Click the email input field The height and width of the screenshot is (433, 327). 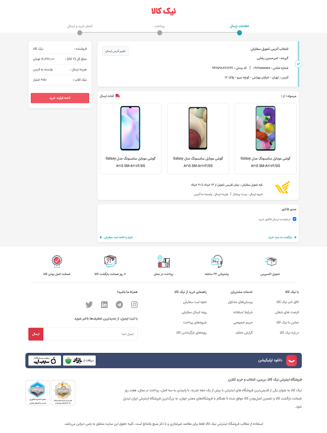tap(90, 334)
